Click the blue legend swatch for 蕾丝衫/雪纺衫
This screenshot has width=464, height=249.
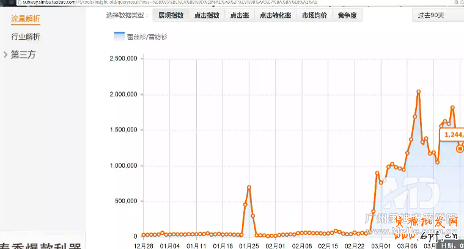(x=119, y=36)
